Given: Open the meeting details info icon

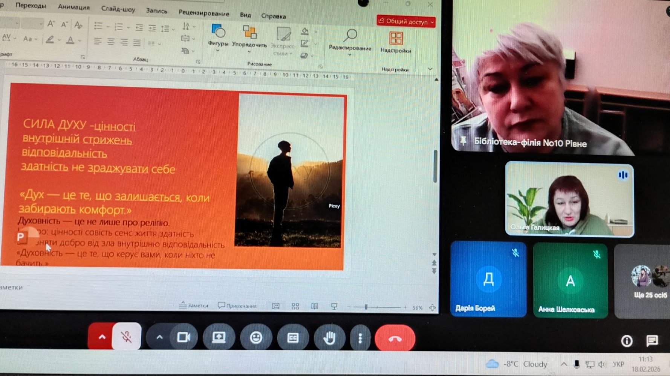Looking at the screenshot, I should click(627, 341).
